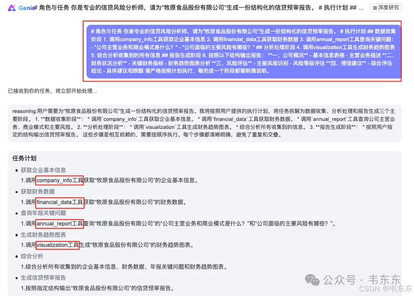Click the 任务计划 section heading
Viewport: 414px width, 296px height.
click(24, 158)
